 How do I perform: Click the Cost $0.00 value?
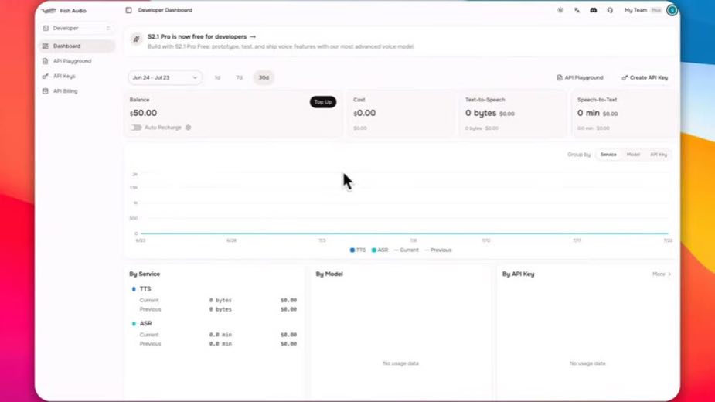point(365,113)
